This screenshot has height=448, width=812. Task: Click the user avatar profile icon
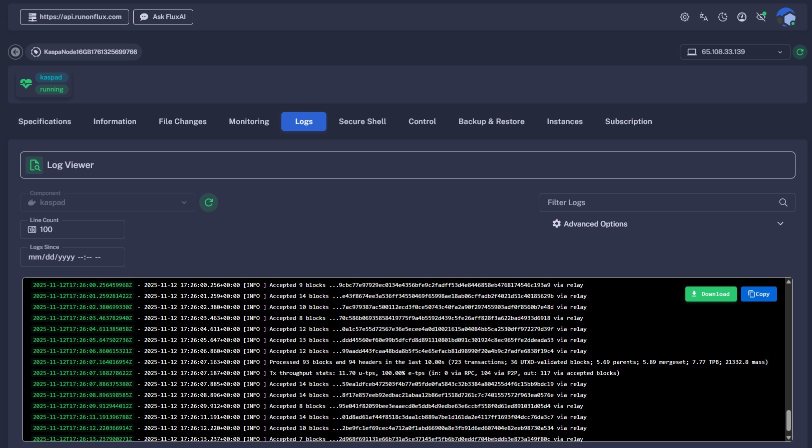tap(785, 17)
